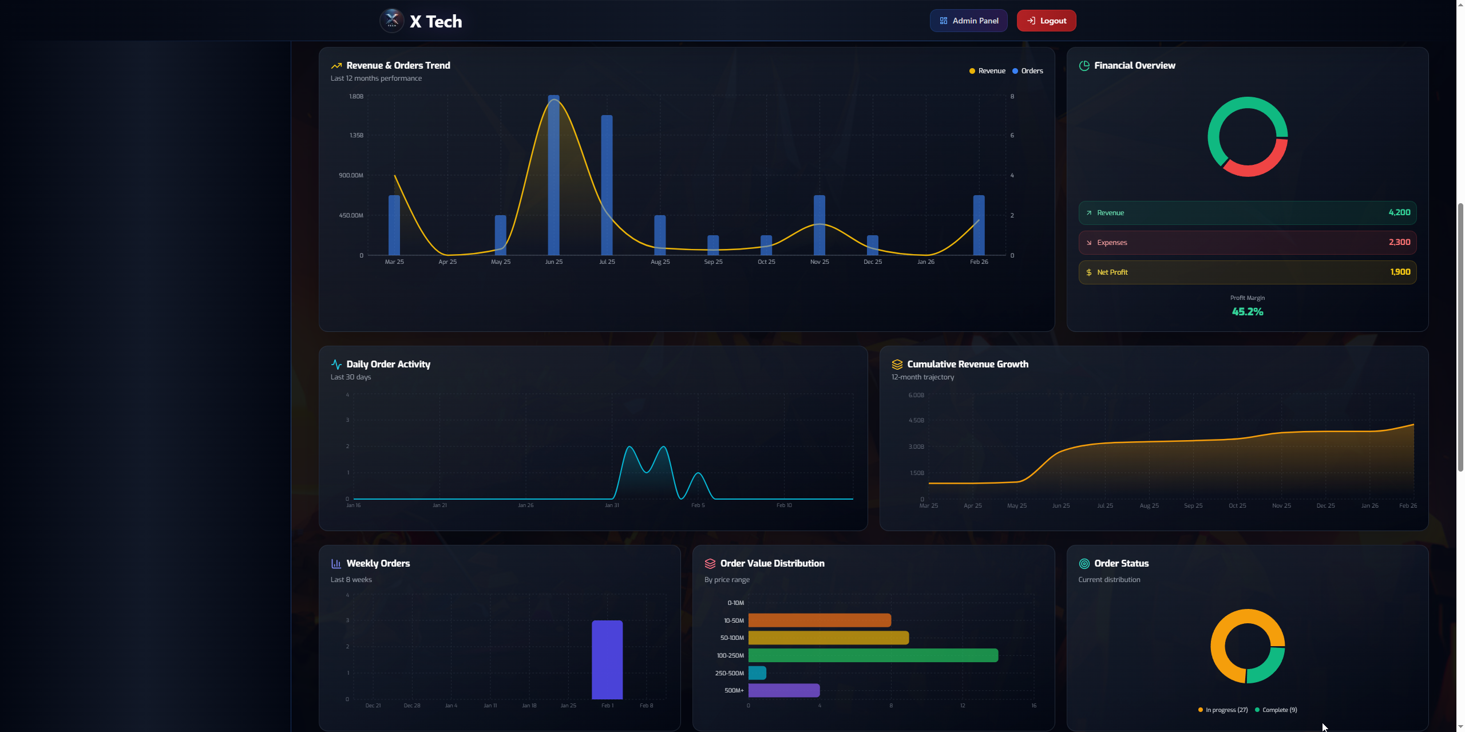Click the pie chart icon beside Financial Overview
Viewport: 1465px width, 732px height.
tap(1084, 66)
